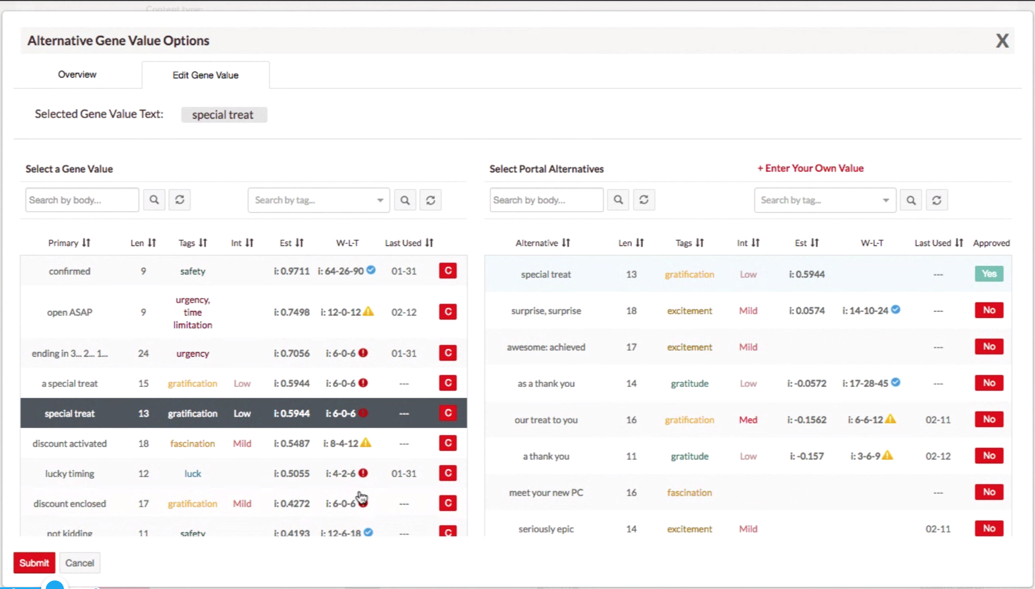The image size is (1035, 589).
Task: Select the seriously epic alternative row
Action: pyautogui.click(x=748, y=529)
